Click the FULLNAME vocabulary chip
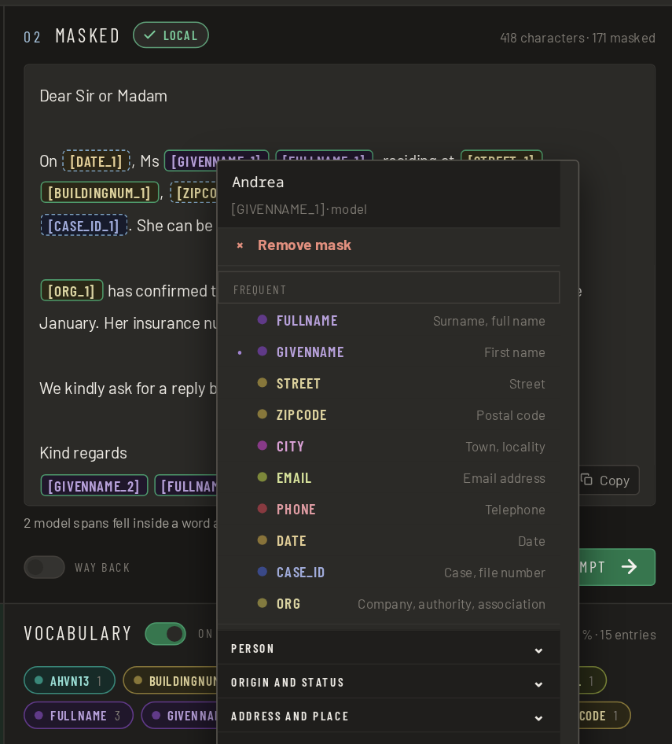 tap(79, 715)
